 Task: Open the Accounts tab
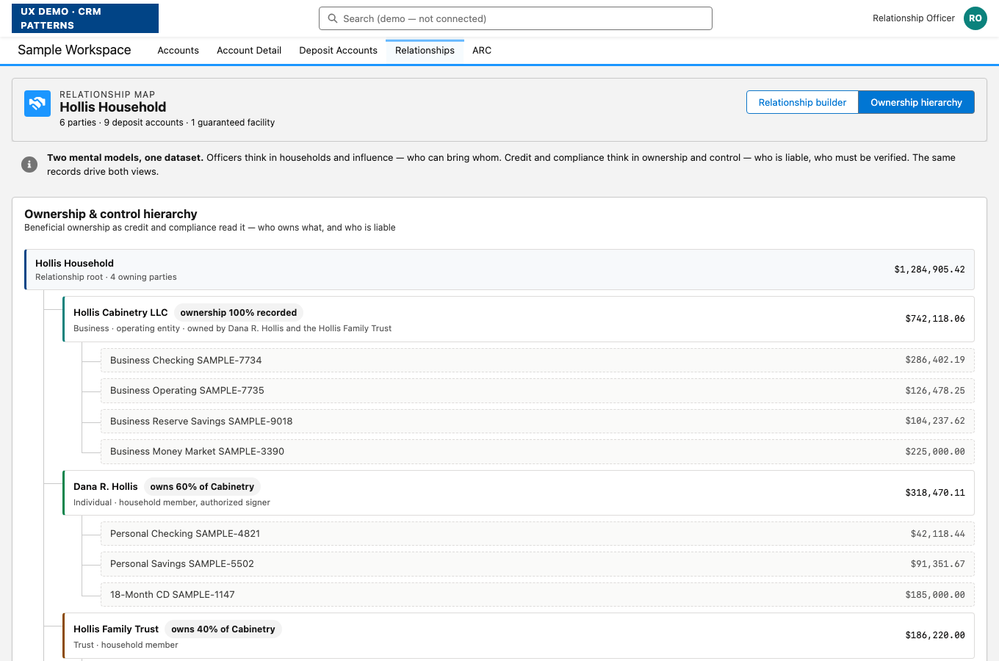point(178,51)
